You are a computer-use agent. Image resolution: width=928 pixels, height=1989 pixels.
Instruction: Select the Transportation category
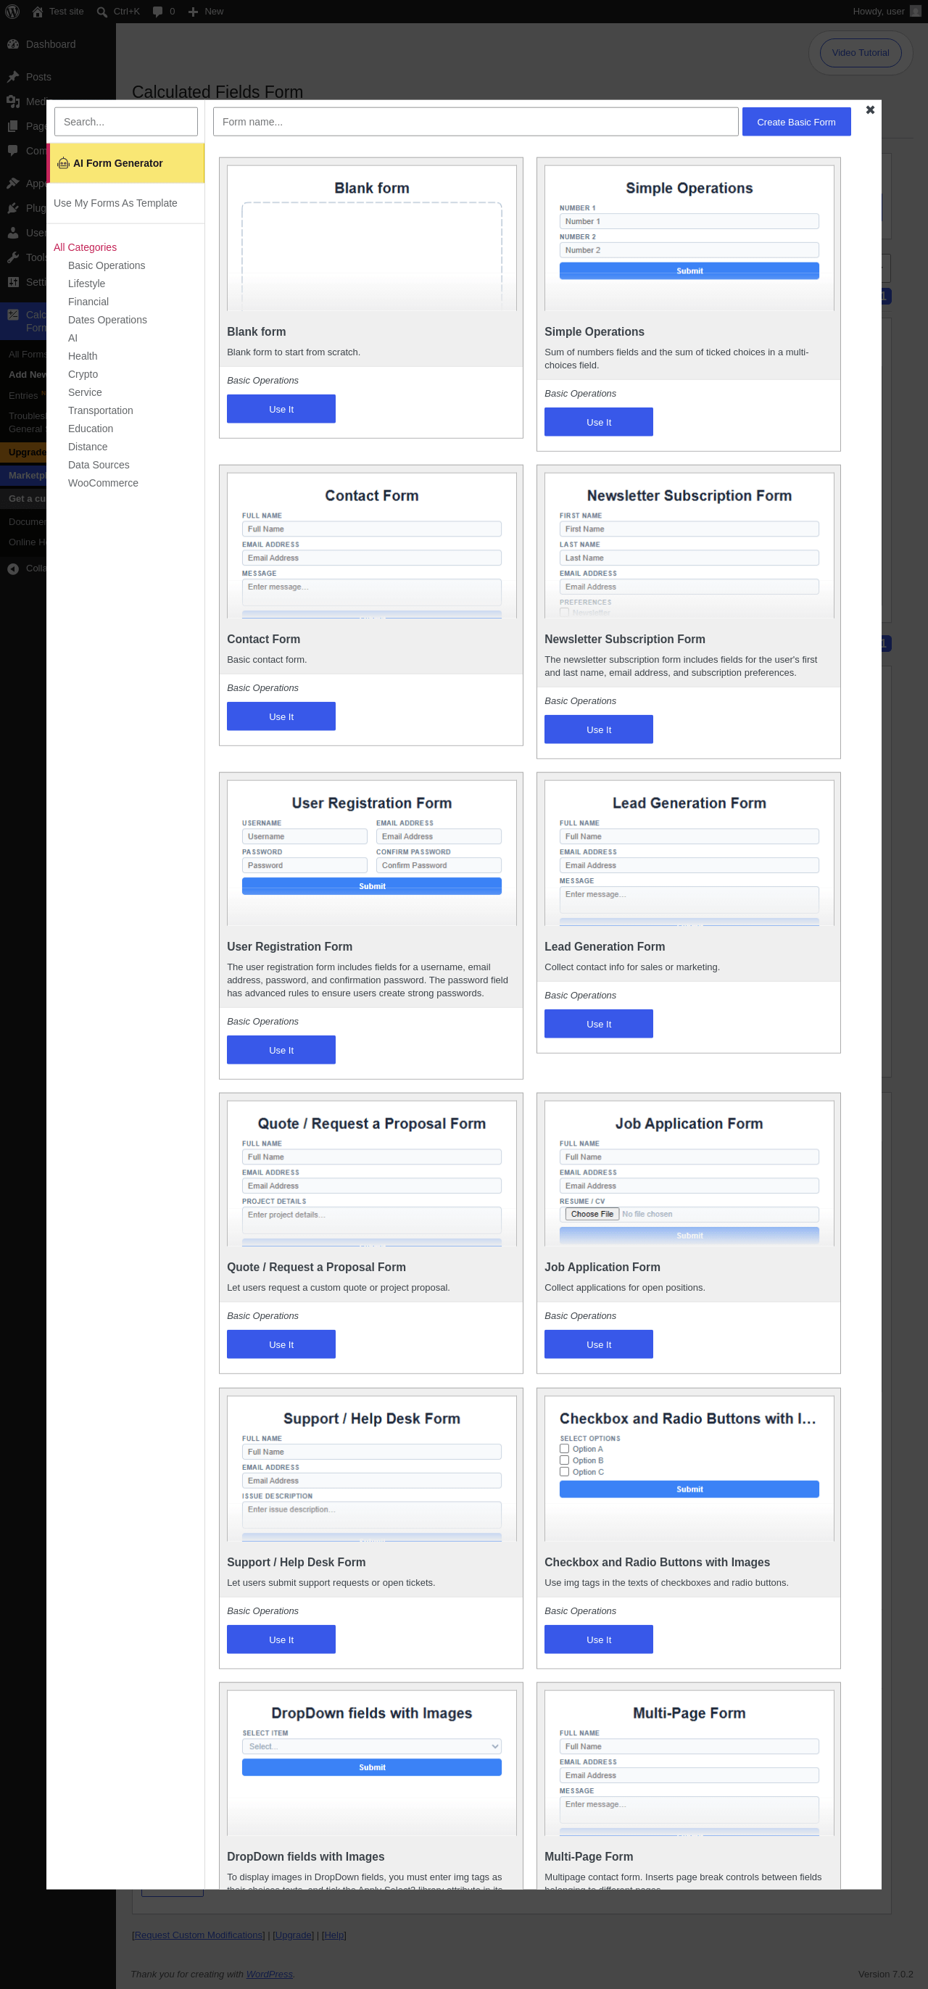(100, 410)
